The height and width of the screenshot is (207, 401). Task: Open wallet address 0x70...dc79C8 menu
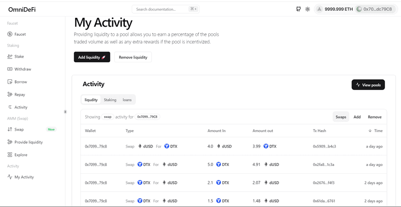[375, 9]
